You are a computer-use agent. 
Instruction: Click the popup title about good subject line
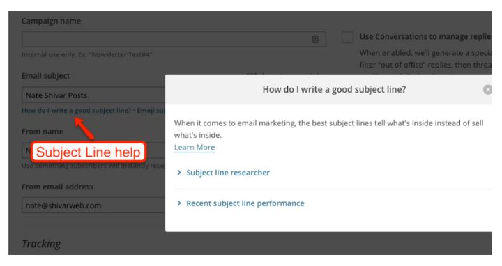point(334,90)
